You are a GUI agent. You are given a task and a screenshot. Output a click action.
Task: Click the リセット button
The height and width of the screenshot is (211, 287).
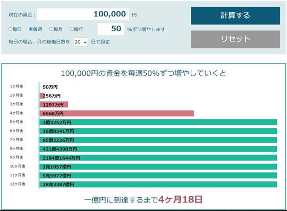(x=235, y=39)
